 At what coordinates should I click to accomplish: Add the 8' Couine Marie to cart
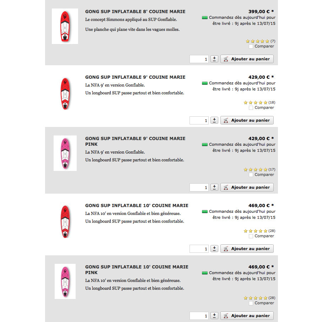coord(247,59)
